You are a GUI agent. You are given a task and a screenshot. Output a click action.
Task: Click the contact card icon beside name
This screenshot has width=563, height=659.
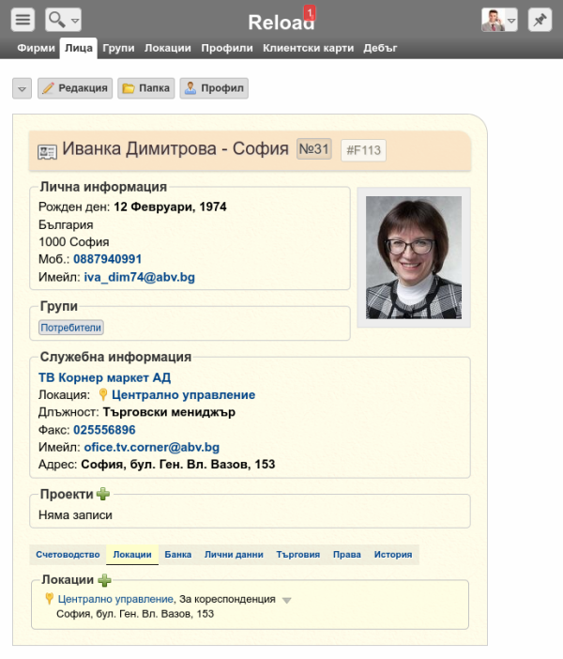[x=47, y=152]
